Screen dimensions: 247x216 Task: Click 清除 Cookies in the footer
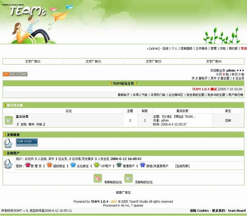tap(199, 211)
